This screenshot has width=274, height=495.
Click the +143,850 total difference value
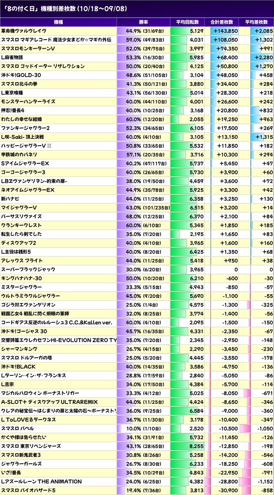(x=225, y=31)
